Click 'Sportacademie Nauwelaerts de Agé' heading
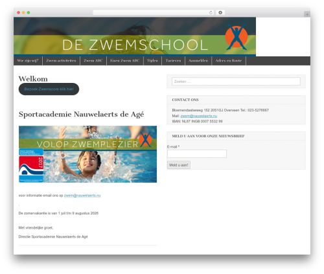 pos(81,114)
